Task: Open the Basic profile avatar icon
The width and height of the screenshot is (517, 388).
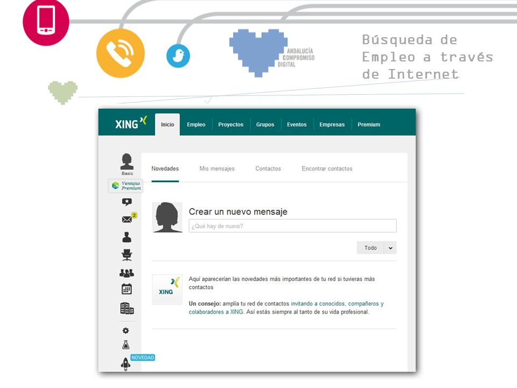Action: [x=127, y=162]
